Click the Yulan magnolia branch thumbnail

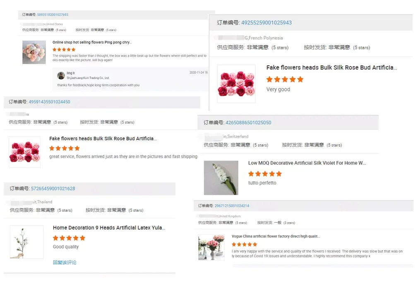[26, 242]
